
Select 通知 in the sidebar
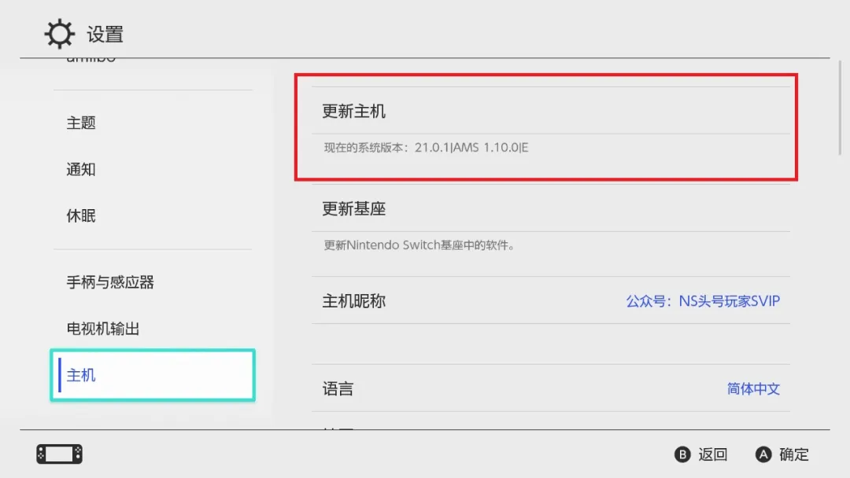pos(81,169)
